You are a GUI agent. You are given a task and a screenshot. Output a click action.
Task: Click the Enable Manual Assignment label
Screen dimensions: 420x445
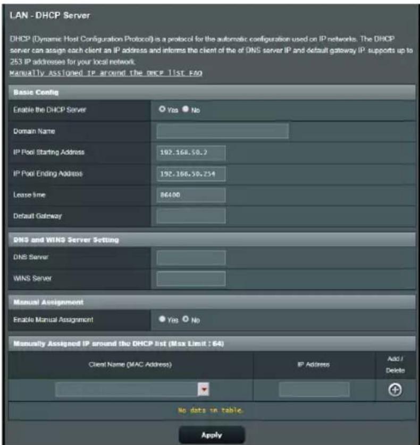53,320
